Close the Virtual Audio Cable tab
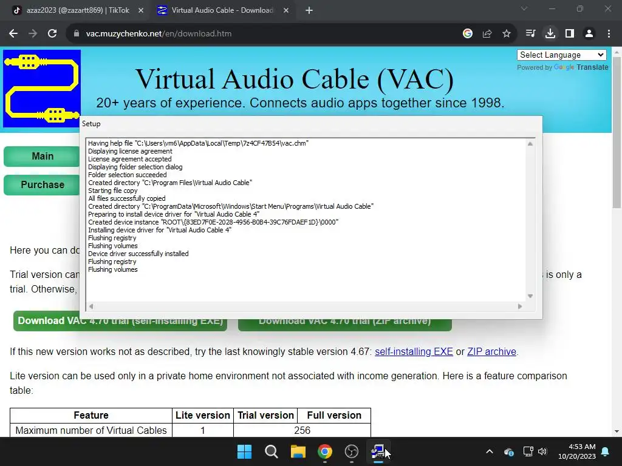The width and height of the screenshot is (622, 466). [286, 10]
